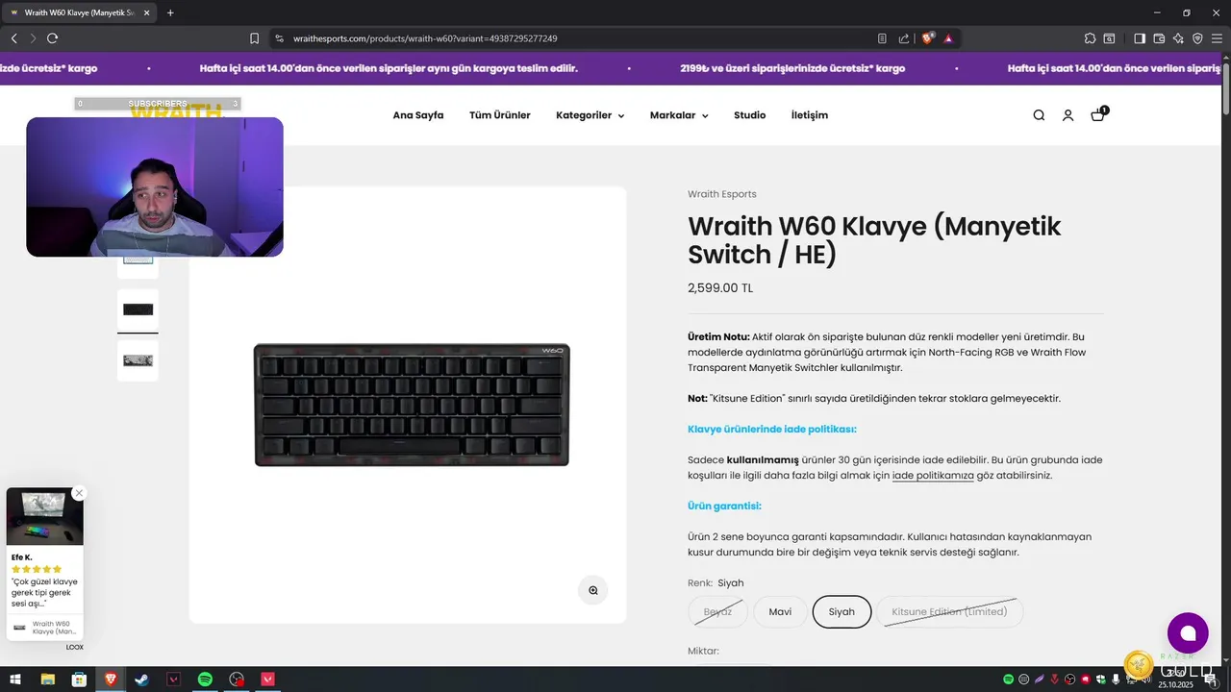Open the browser main hamburger menu
Image resolution: width=1231 pixels, height=692 pixels.
click(1218, 38)
